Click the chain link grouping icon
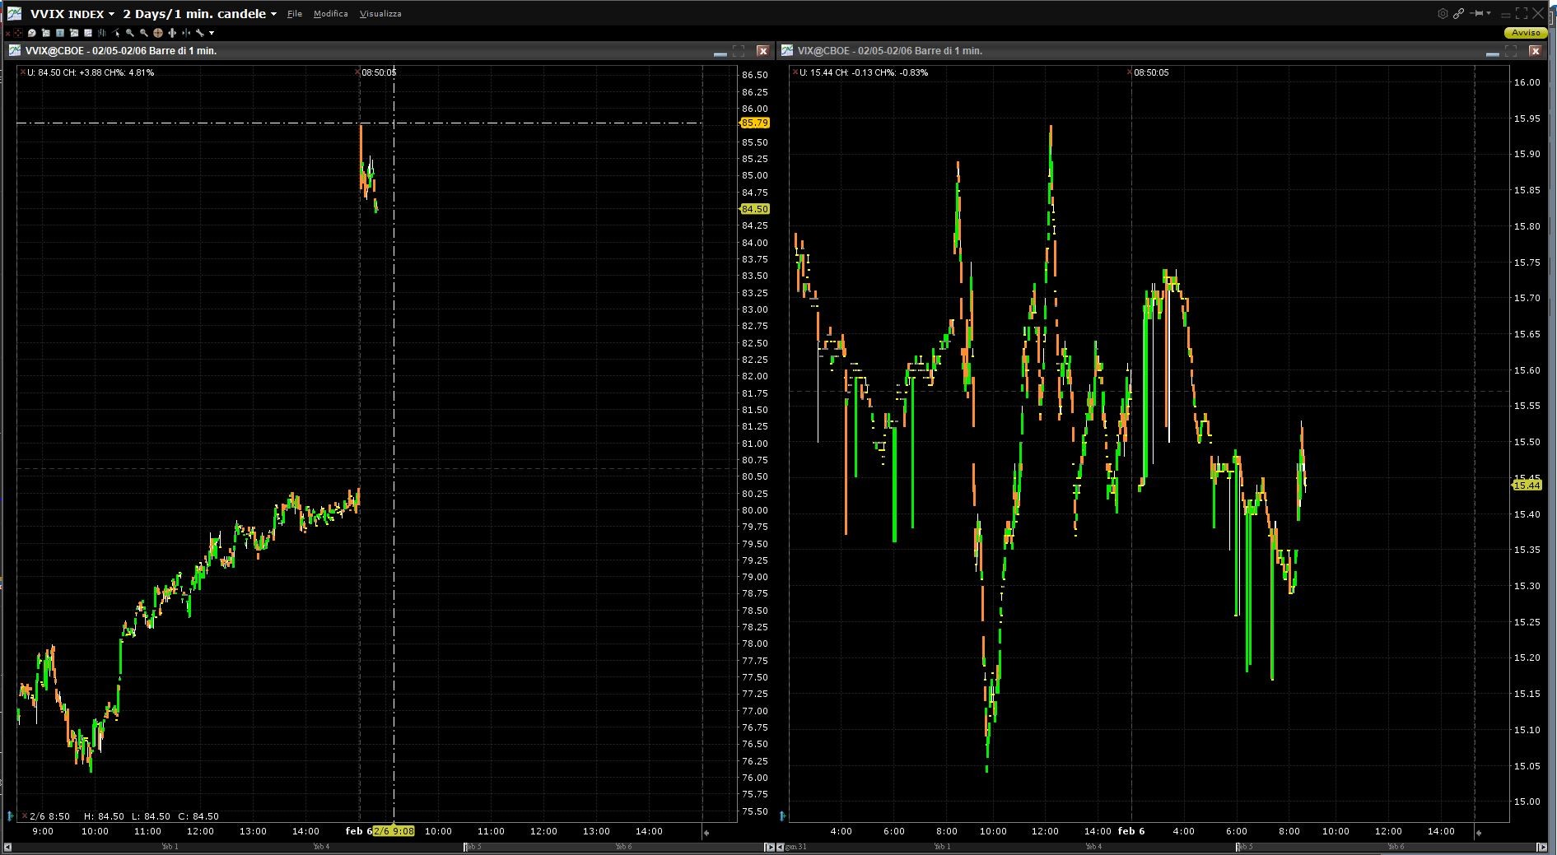The image size is (1557, 855). [x=1458, y=13]
